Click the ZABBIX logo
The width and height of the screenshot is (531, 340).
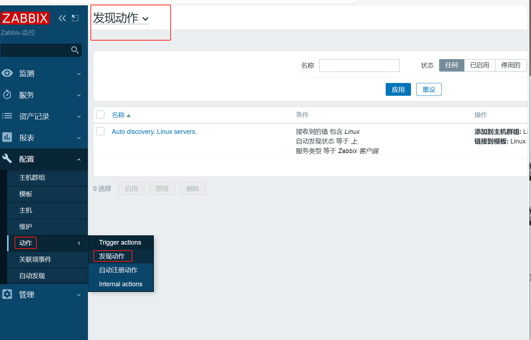[25, 18]
